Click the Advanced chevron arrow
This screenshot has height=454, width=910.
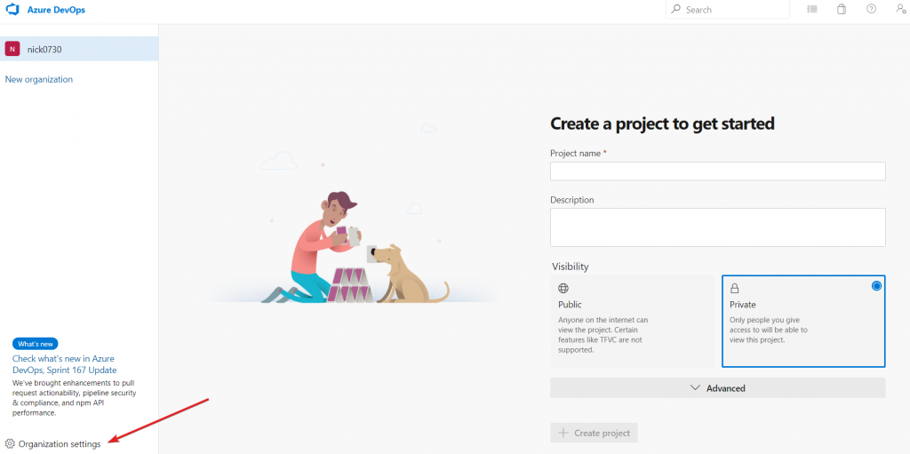coord(696,388)
